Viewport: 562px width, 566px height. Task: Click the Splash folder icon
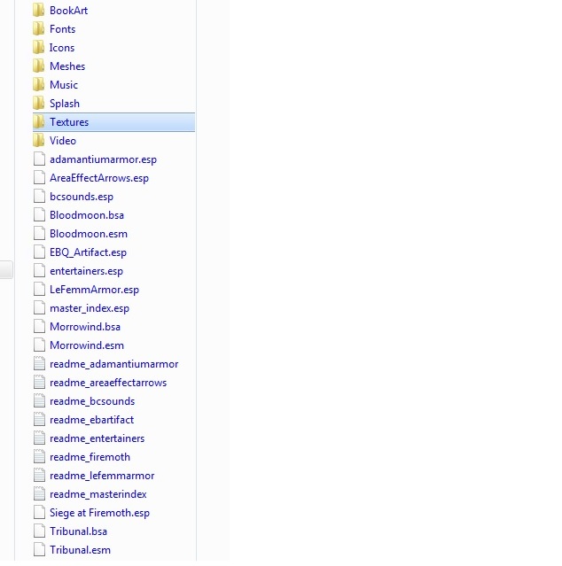(x=39, y=104)
